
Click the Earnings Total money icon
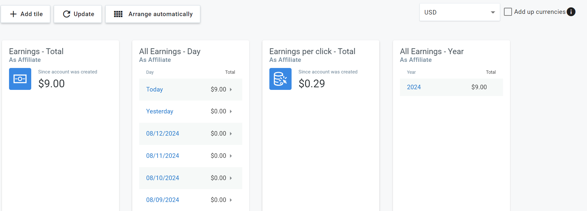[20, 79]
